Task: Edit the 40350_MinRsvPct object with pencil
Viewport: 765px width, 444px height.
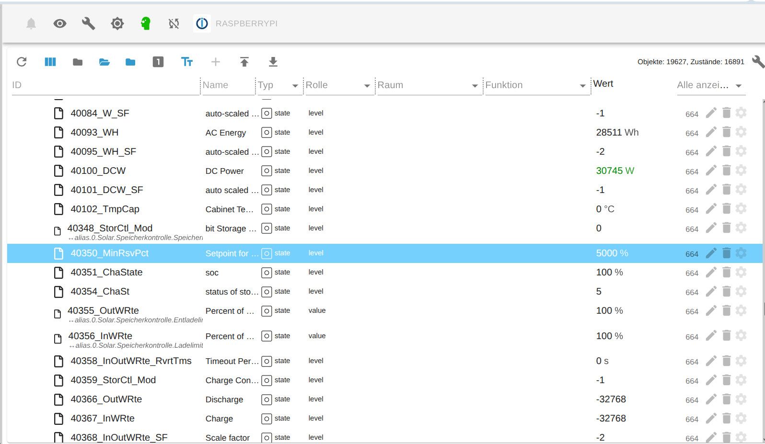Action: tap(711, 253)
